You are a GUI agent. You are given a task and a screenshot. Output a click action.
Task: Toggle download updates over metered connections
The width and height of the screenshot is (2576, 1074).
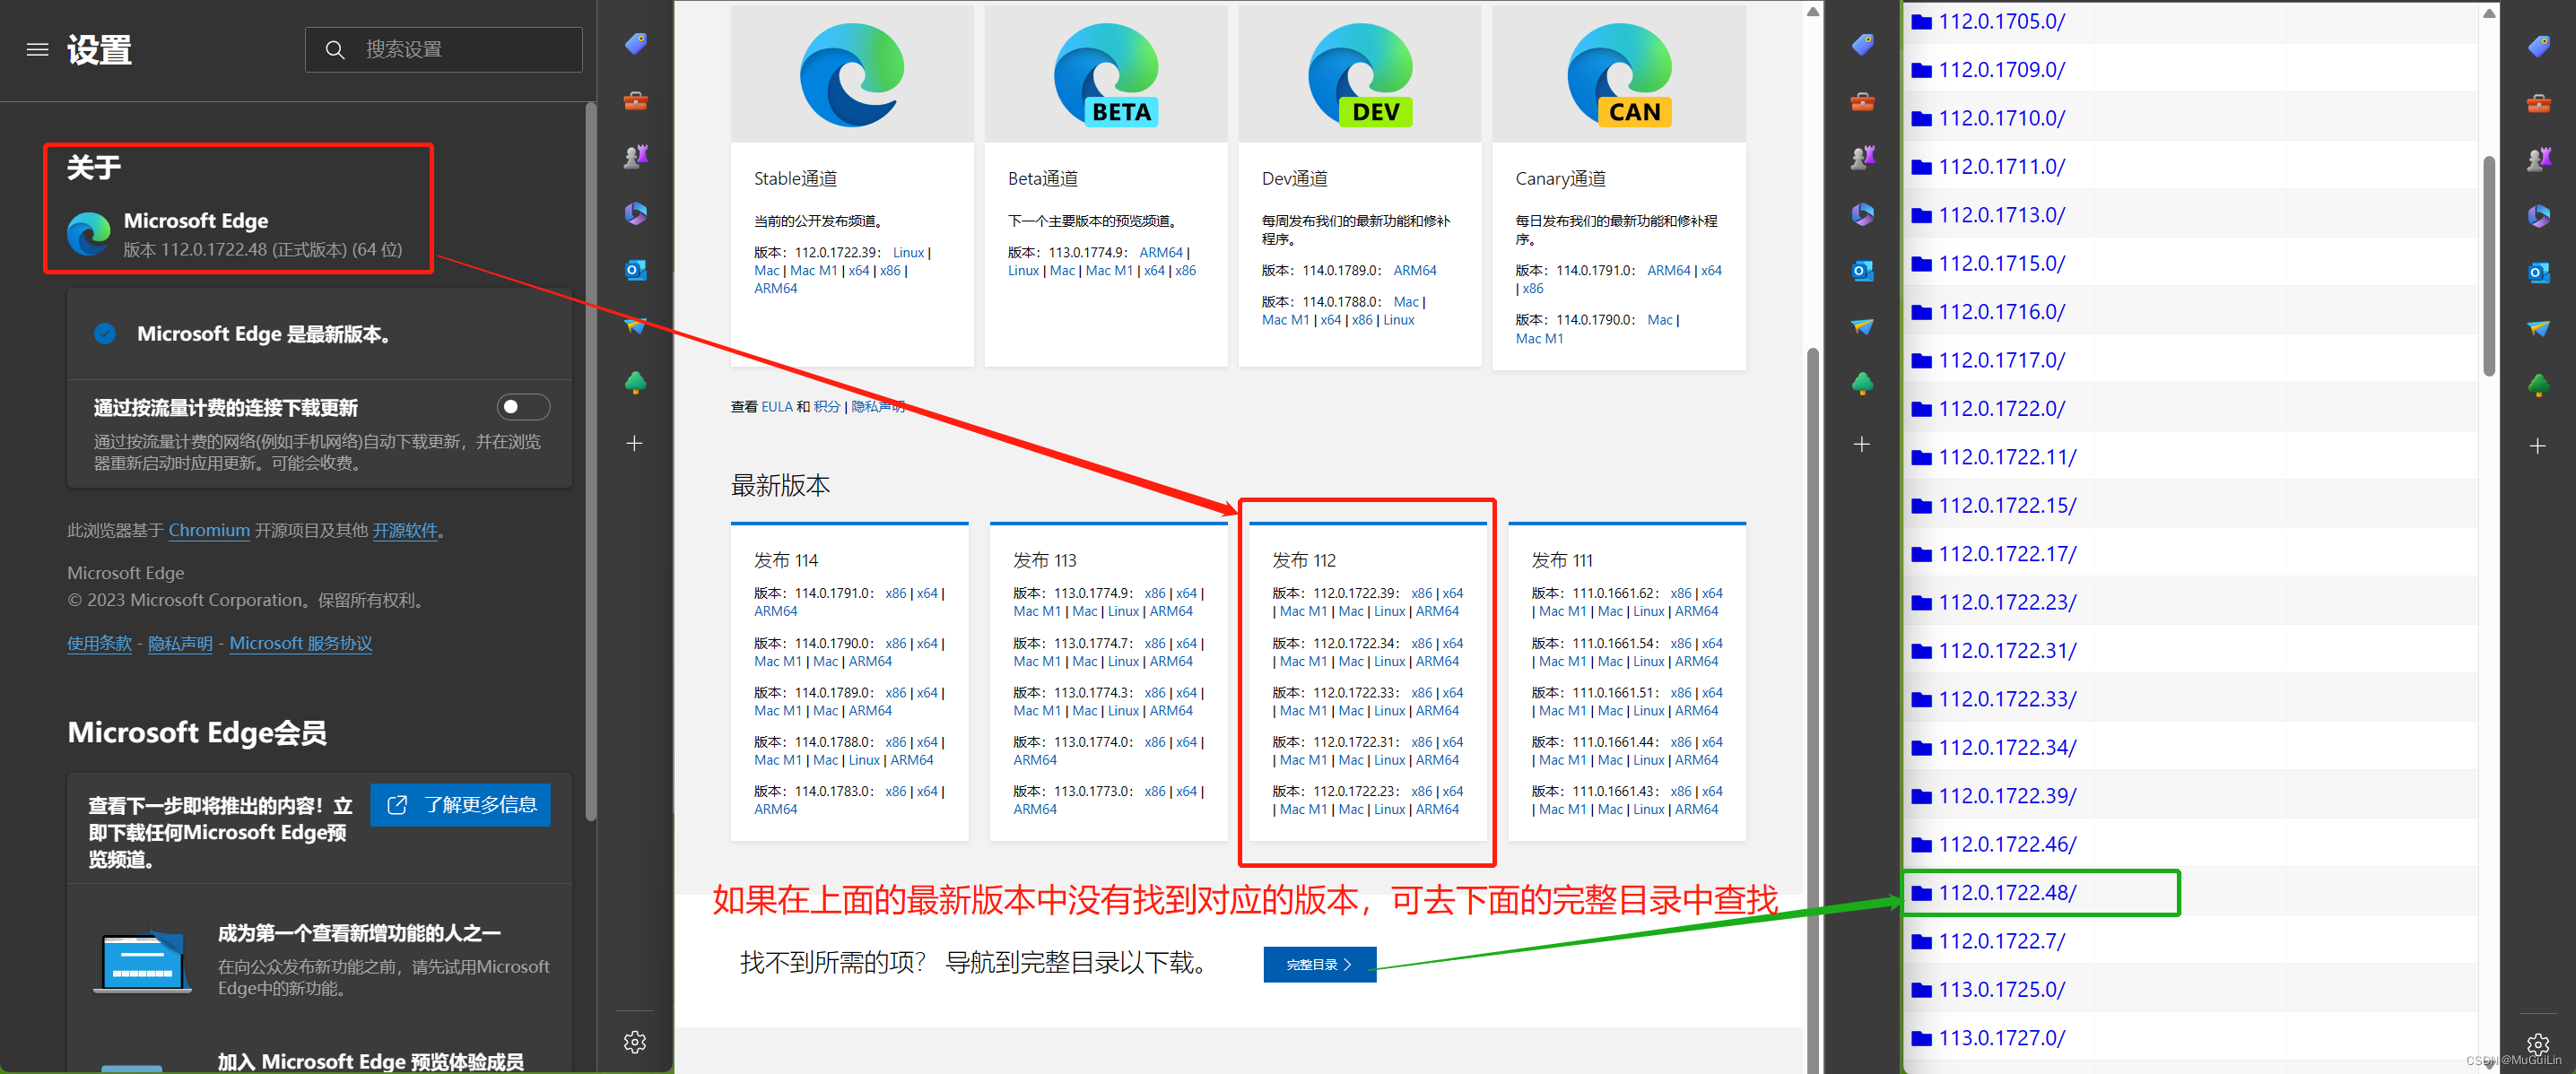click(x=523, y=407)
